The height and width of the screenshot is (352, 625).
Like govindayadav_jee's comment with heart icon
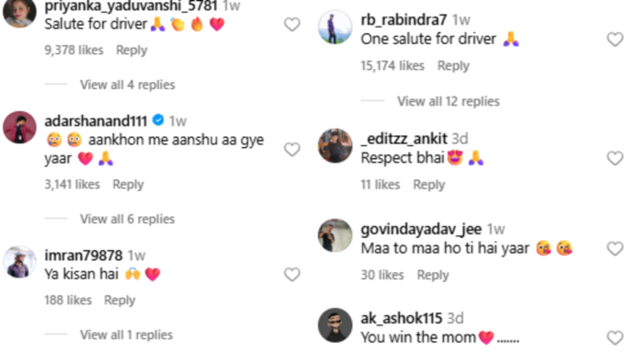pos(615,249)
